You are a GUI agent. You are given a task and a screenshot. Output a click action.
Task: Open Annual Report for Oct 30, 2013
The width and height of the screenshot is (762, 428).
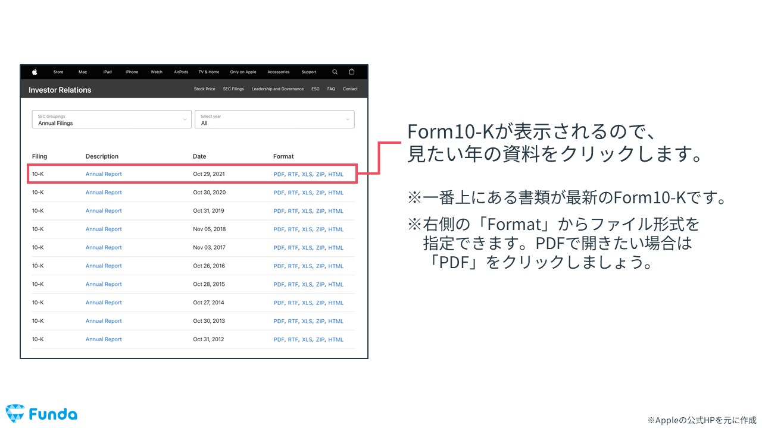tap(104, 321)
